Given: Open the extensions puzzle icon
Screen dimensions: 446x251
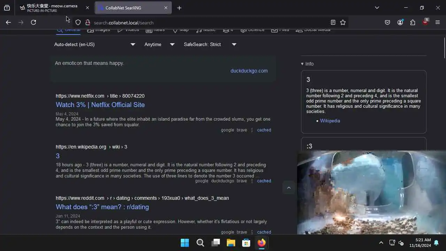Looking at the screenshot, I should 413,22.
